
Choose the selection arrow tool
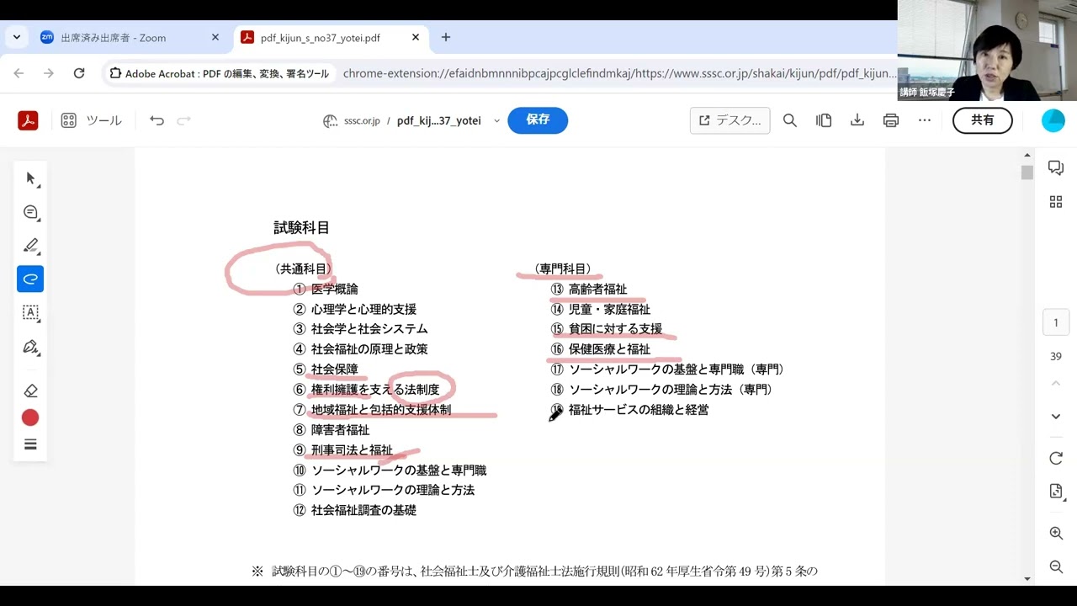[31, 178]
